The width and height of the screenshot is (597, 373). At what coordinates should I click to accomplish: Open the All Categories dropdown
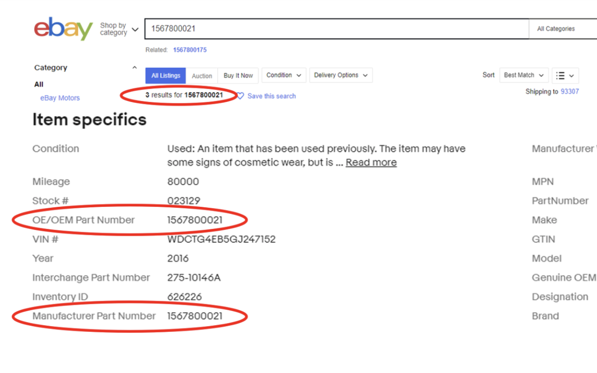click(x=563, y=29)
